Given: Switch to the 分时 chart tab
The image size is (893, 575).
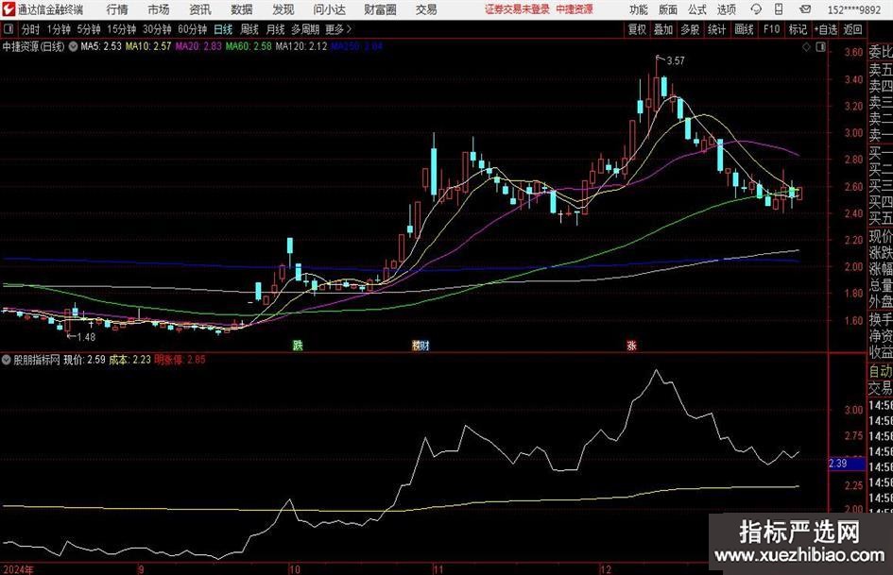Looking at the screenshot, I should 30,29.
